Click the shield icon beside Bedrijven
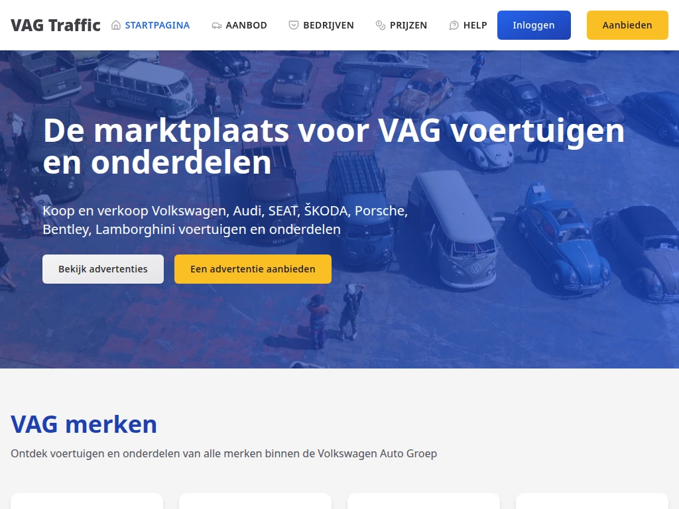 [x=294, y=25]
